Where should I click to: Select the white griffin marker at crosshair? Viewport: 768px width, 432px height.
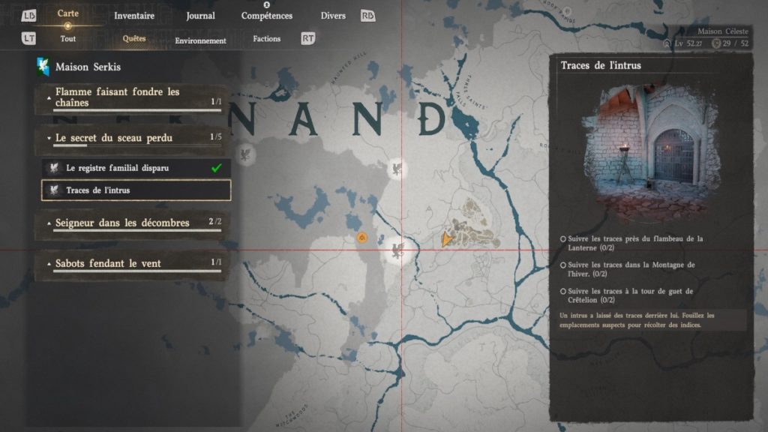point(396,250)
